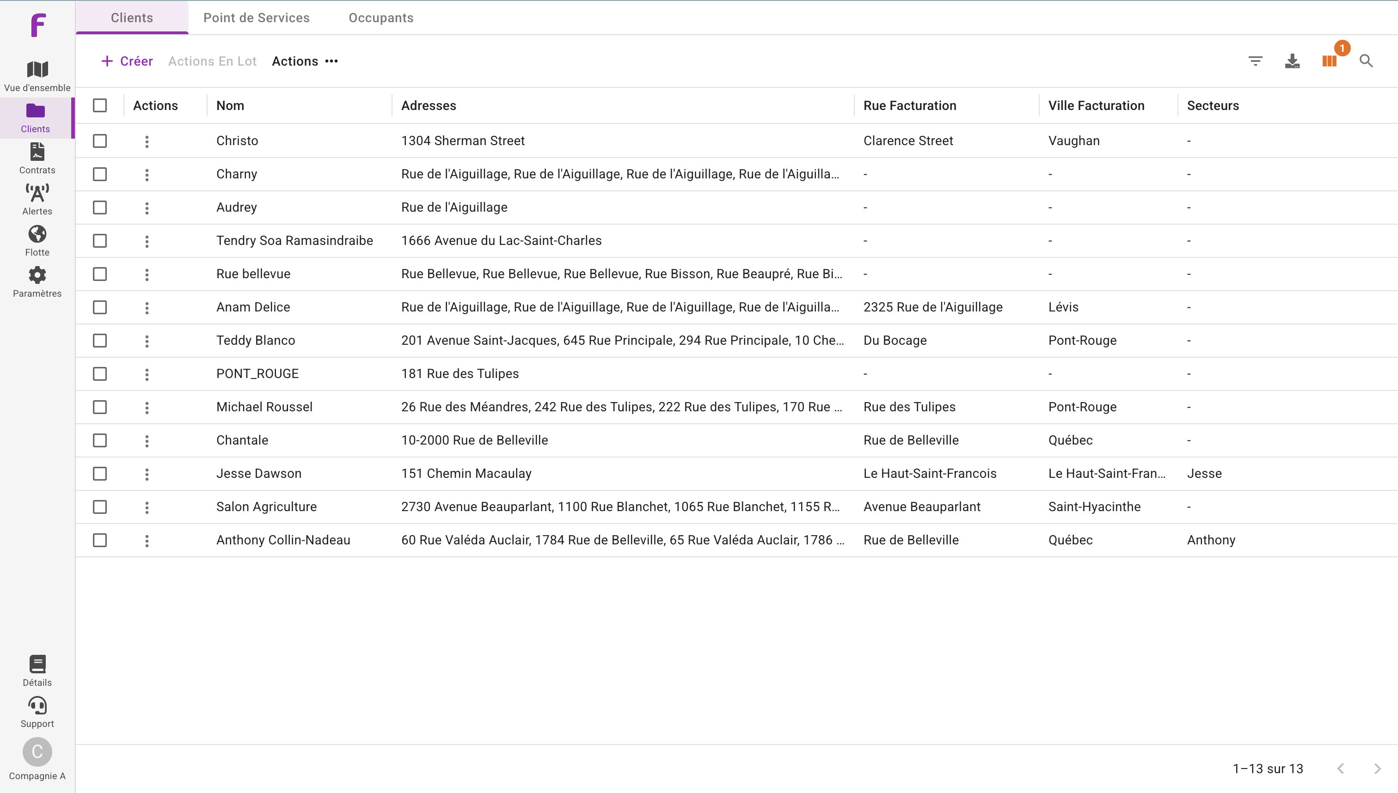Switch to Point de Services tab
Viewport: 1398px width, 793px height.
point(256,18)
